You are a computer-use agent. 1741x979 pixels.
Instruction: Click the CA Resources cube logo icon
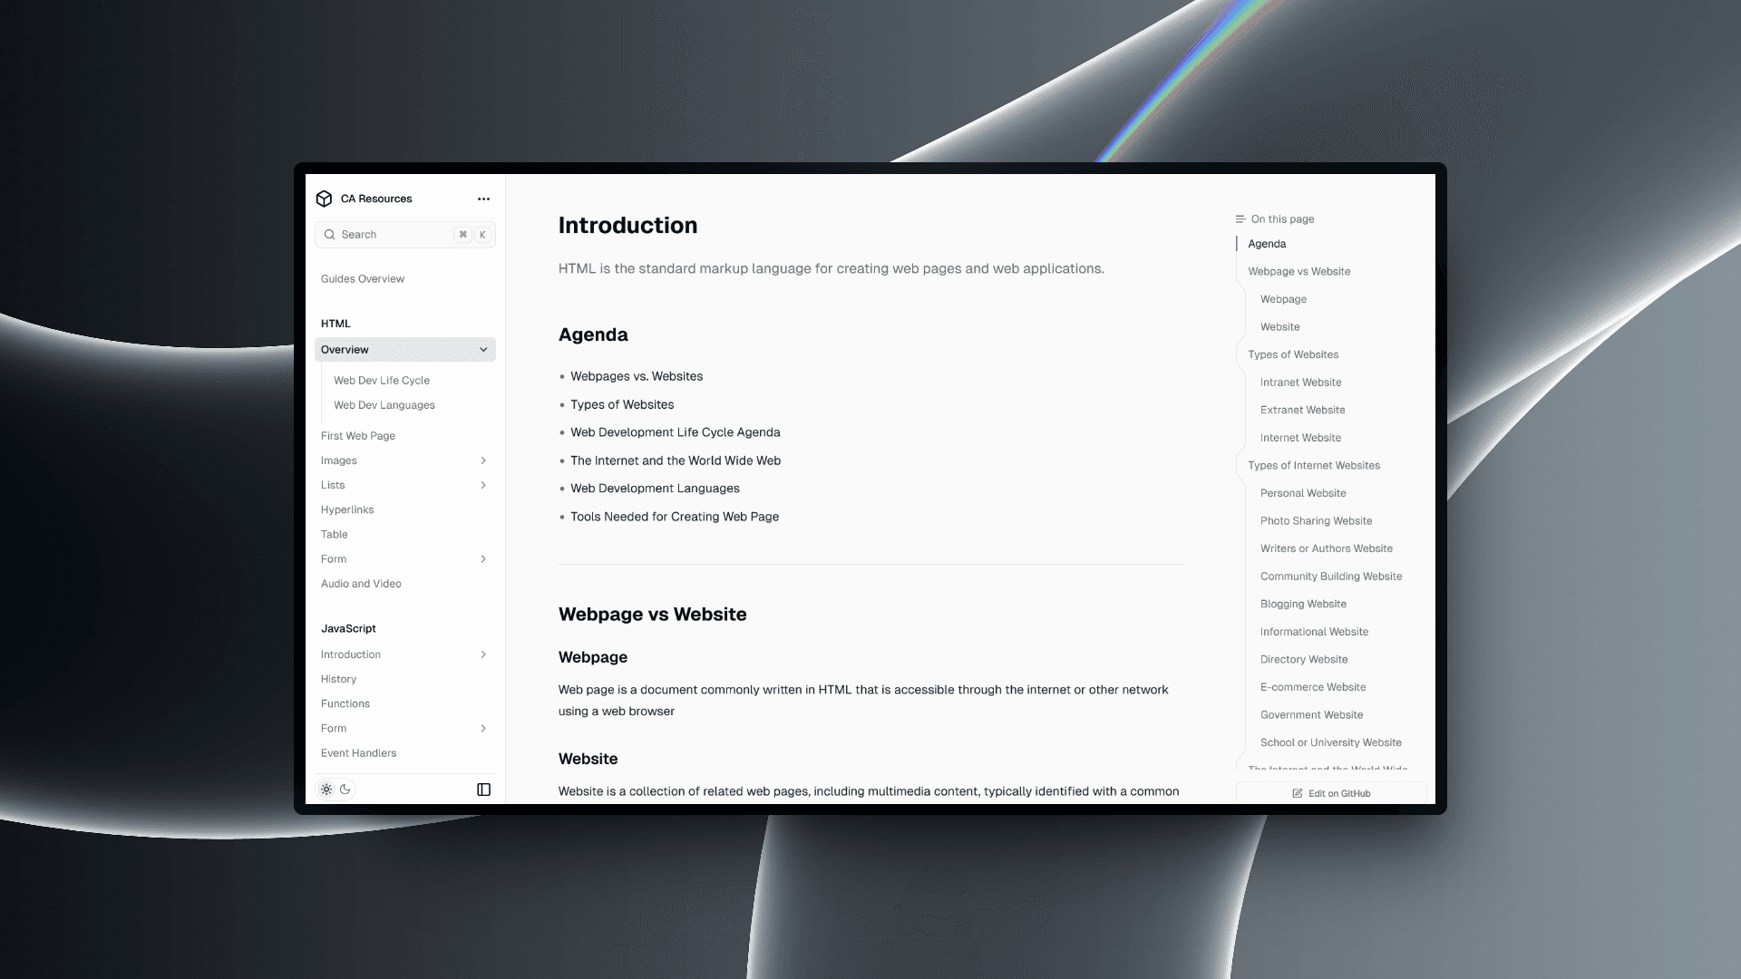coord(324,198)
